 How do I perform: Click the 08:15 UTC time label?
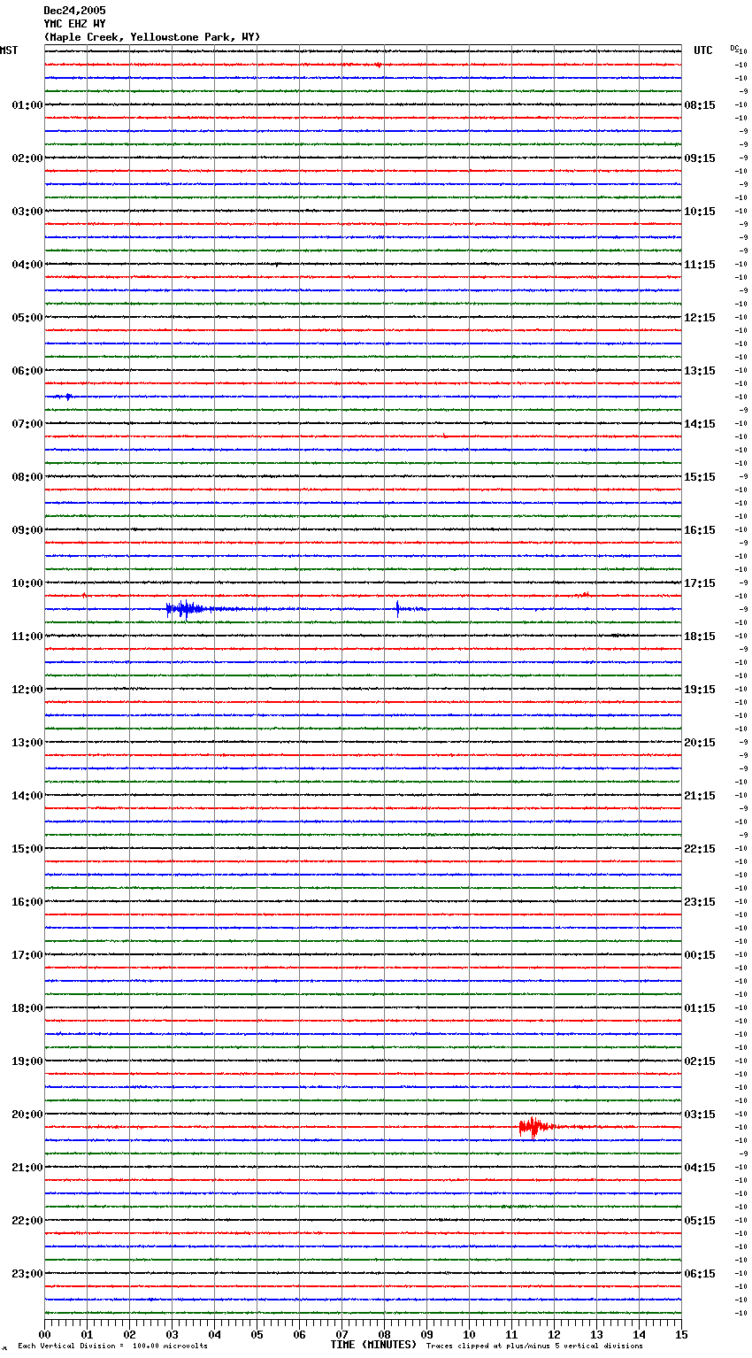[700, 104]
